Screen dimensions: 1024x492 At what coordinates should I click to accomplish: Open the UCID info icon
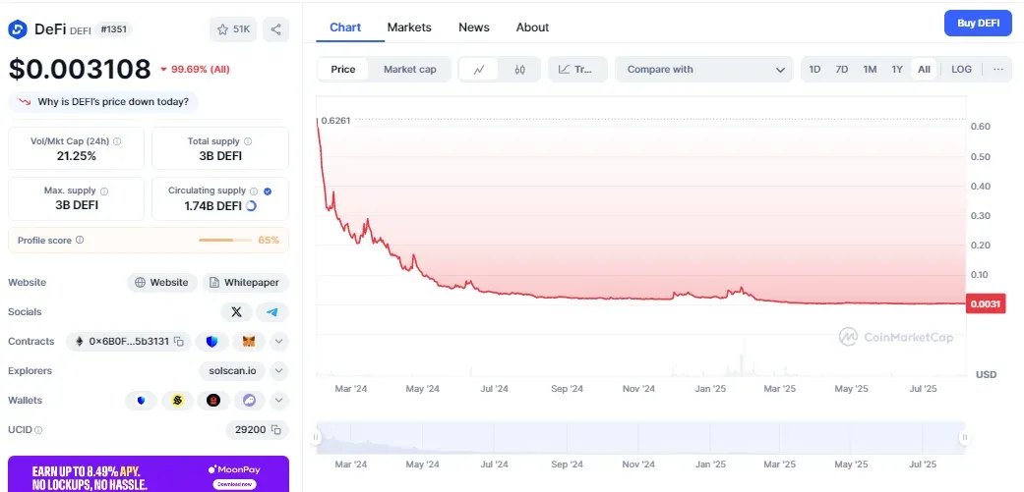(x=38, y=430)
